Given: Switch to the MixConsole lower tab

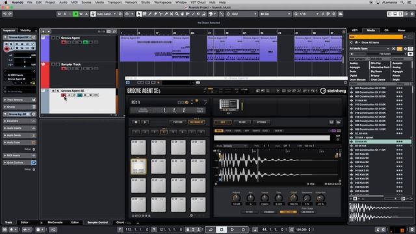Looking at the screenshot, I should pos(55,222).
